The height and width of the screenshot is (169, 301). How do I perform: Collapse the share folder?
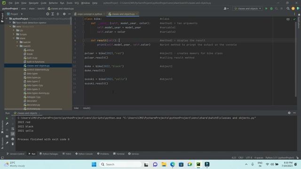pyautogui.click(x=14, y=38)
